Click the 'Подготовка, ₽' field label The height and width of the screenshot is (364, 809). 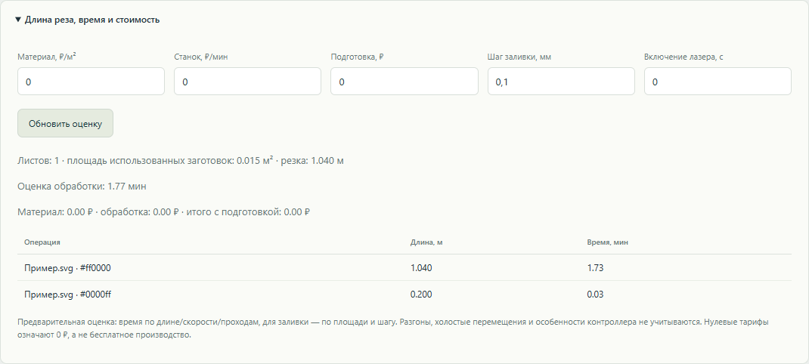click(x=357, y=57)
